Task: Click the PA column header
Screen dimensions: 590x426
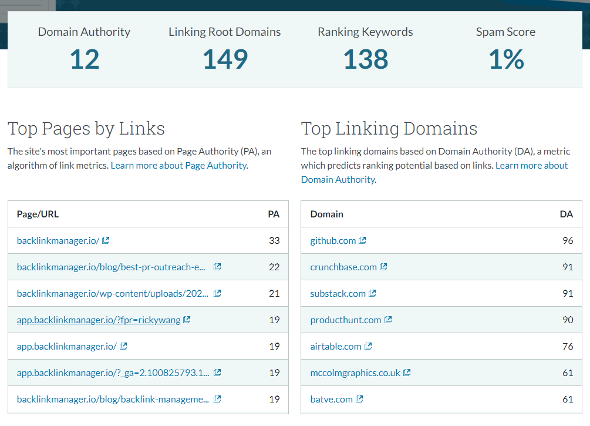Action: (274, 214)
